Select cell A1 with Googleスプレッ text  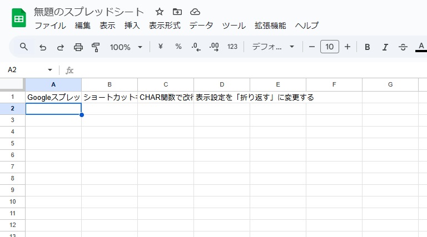(53, 97)
